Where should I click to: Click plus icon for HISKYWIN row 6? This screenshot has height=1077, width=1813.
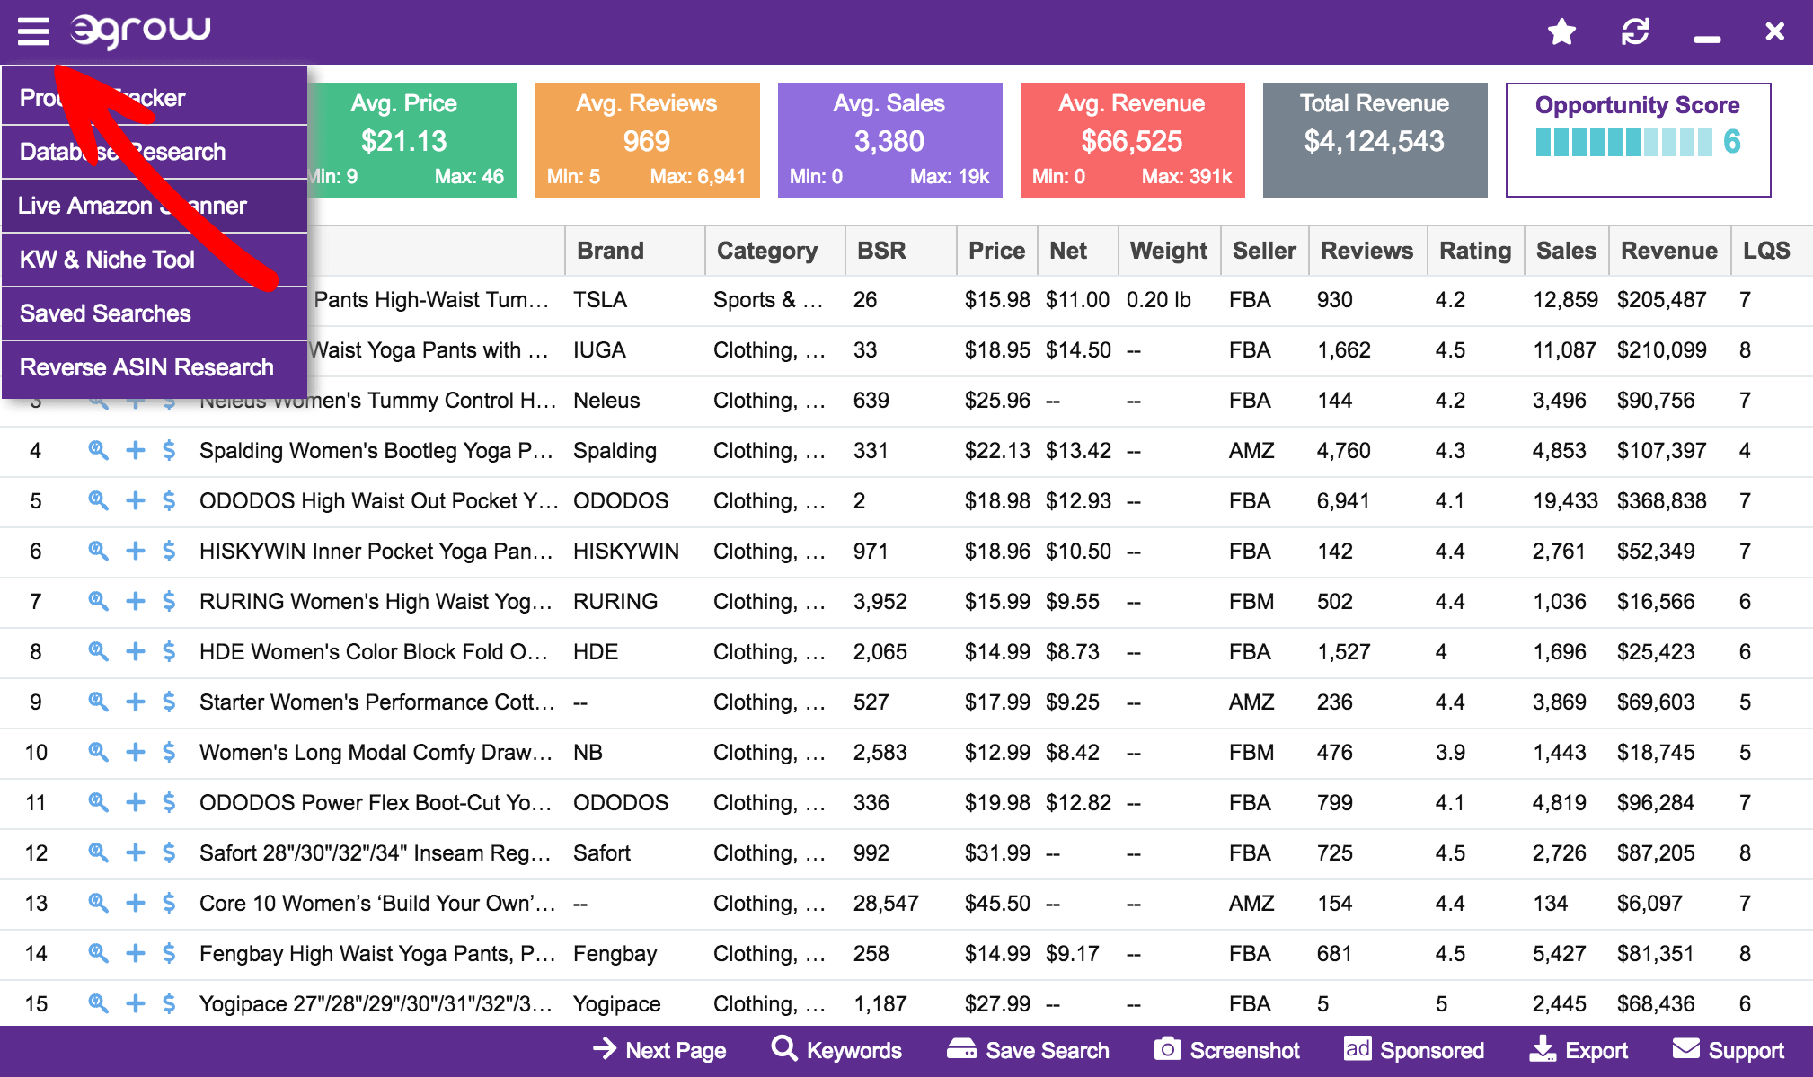[135, 551]
